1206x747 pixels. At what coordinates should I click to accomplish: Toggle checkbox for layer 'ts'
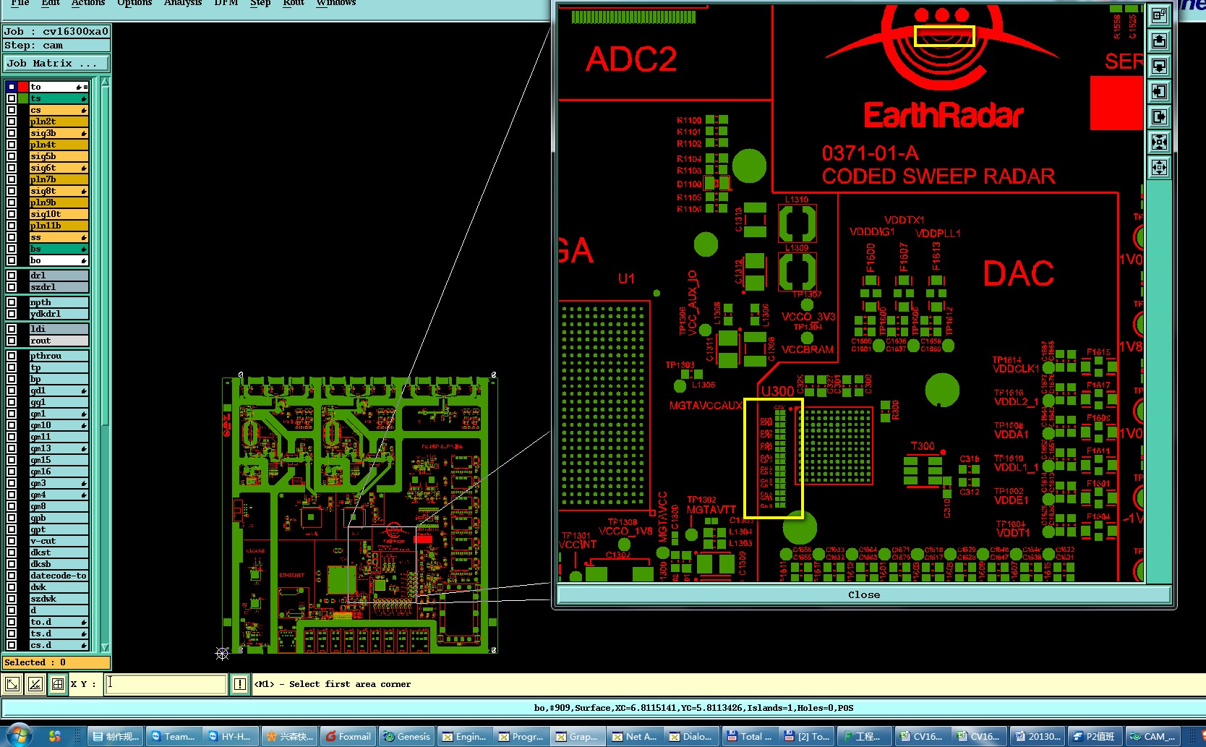(x=12, y=98)
